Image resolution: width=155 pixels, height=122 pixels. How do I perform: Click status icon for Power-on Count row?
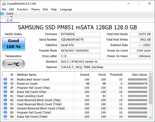(5, 84)
